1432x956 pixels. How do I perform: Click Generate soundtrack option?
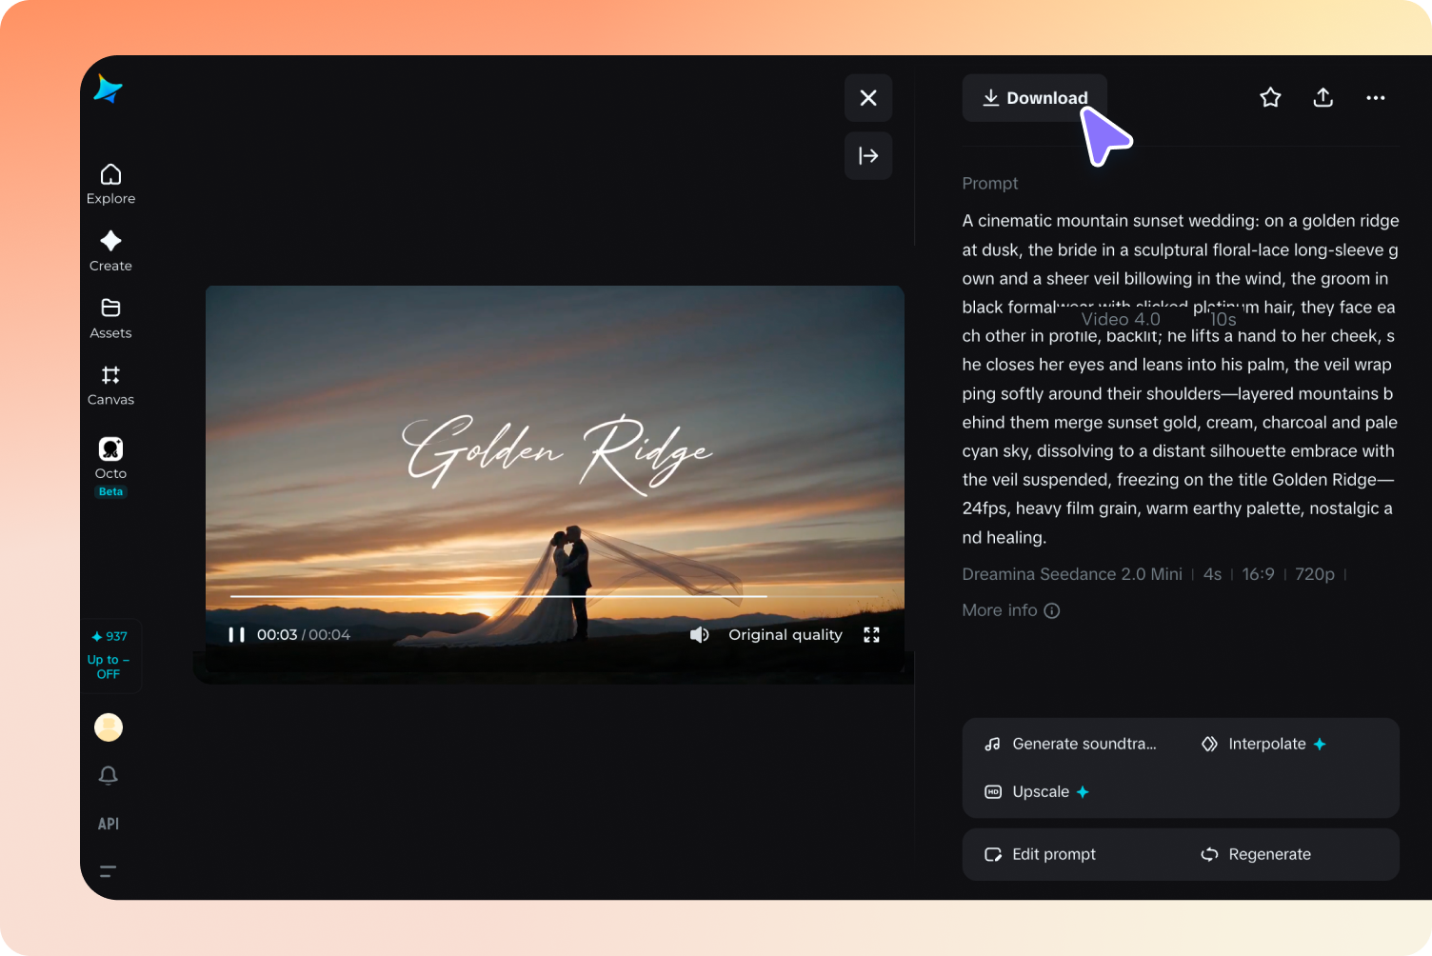point(1071,744)
